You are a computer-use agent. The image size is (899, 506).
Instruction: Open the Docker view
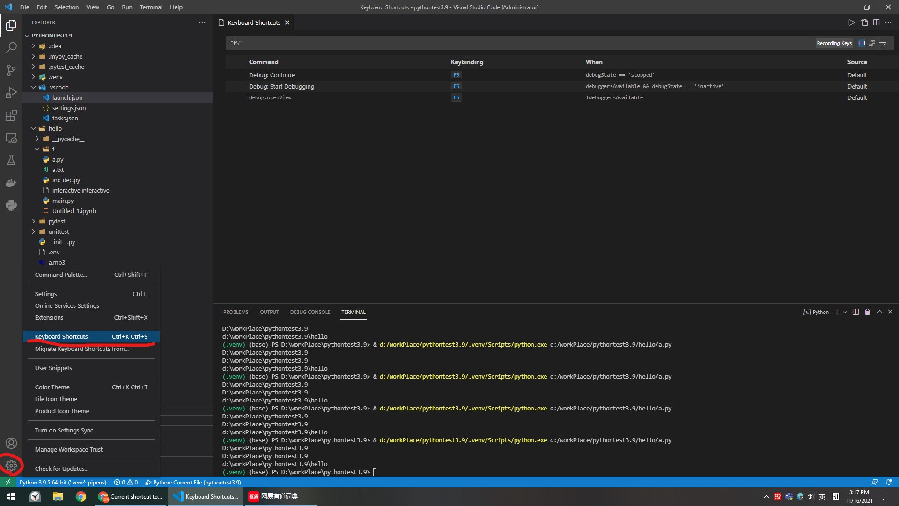click(11, 183)
